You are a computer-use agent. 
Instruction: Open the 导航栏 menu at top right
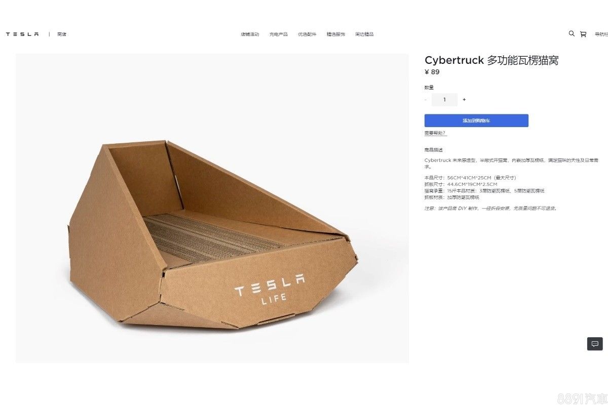(x=600, y=34)
